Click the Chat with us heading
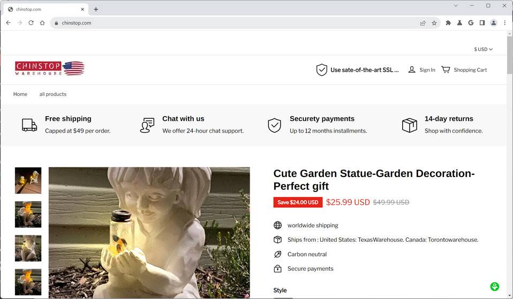The height and width of the screenshot is (299, 513). 183,119
